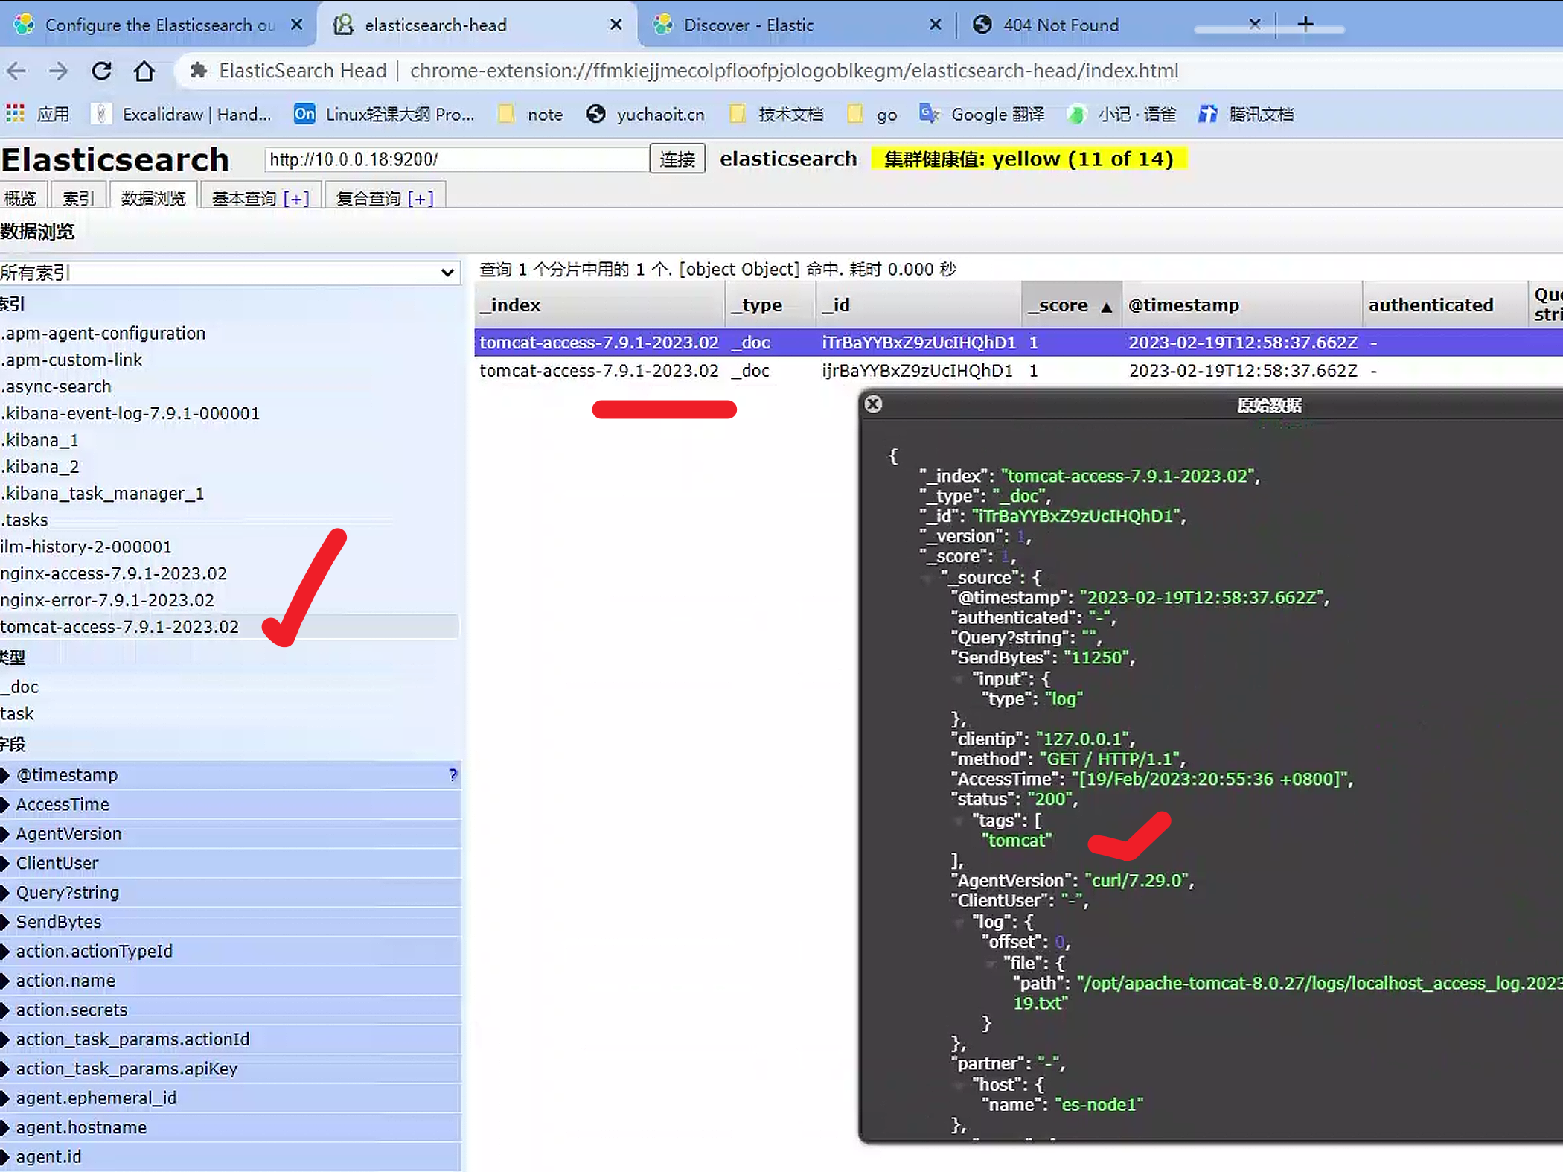The height and width of the screenshot is (1172, 1563).
Task: Click the @timestamp field help question mark
Action: 453,775
